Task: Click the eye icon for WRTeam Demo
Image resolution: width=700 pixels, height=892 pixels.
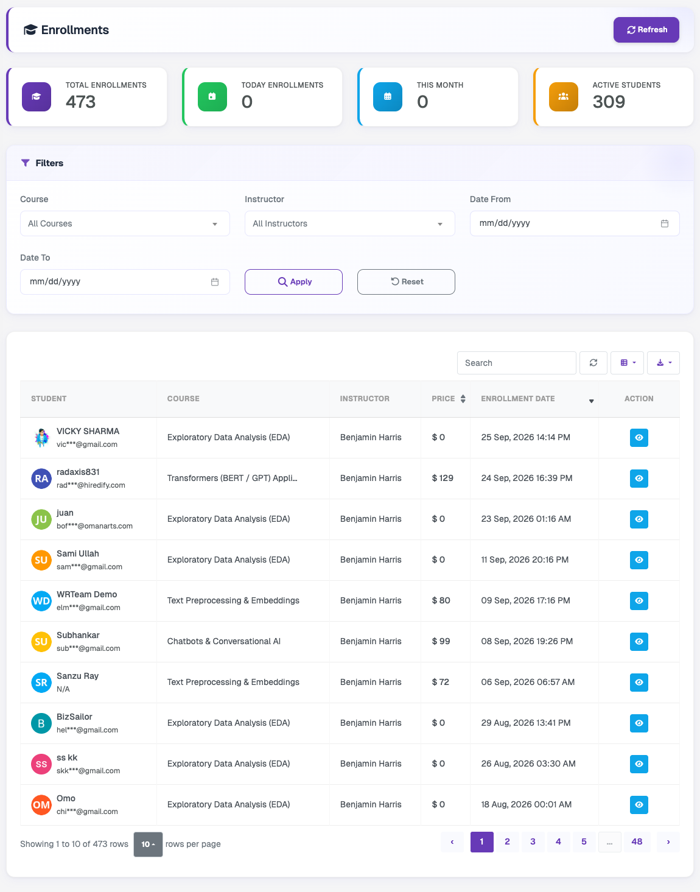Action: 639,601
